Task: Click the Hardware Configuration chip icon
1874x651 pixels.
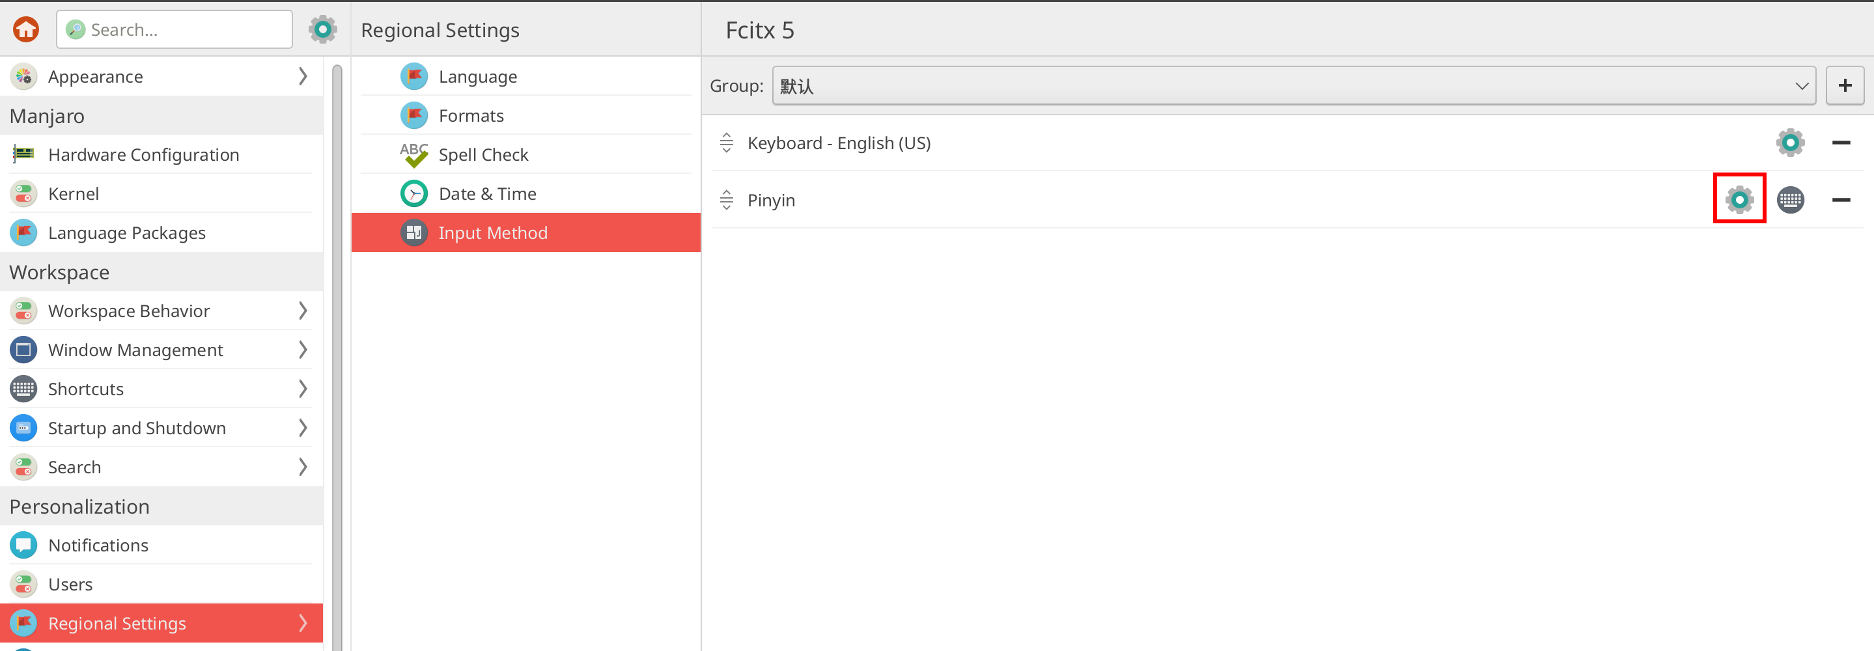Action: (23, 154)
